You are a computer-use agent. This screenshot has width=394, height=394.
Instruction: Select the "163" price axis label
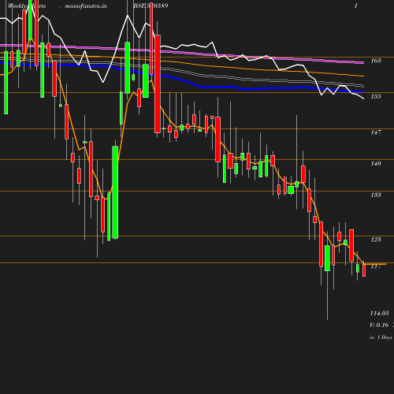[376, 61]
